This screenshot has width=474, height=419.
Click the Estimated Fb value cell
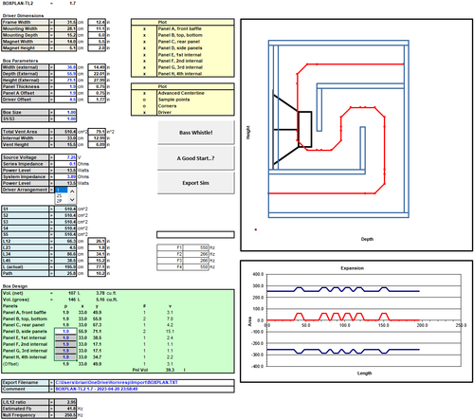pyautogui.click(x=65, y=409)
